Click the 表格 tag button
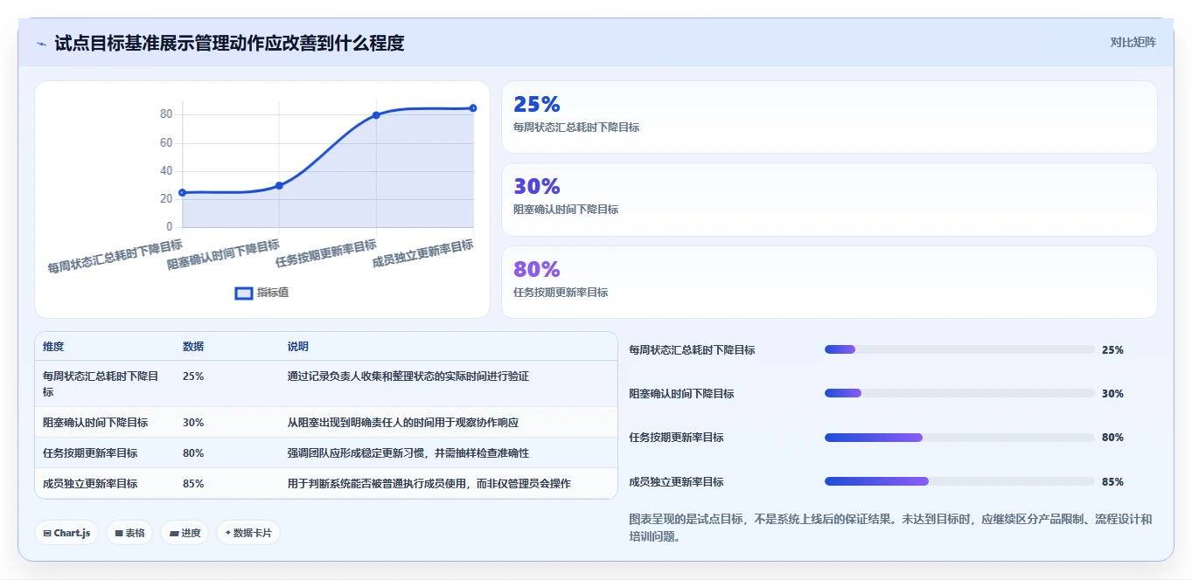The image size is (1192, 580). coord(129,533)
